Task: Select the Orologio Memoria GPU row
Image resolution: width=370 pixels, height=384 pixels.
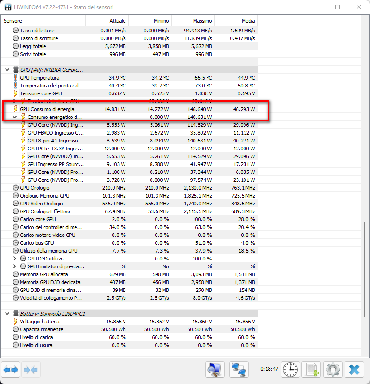Action: click(x=130, y=196)
